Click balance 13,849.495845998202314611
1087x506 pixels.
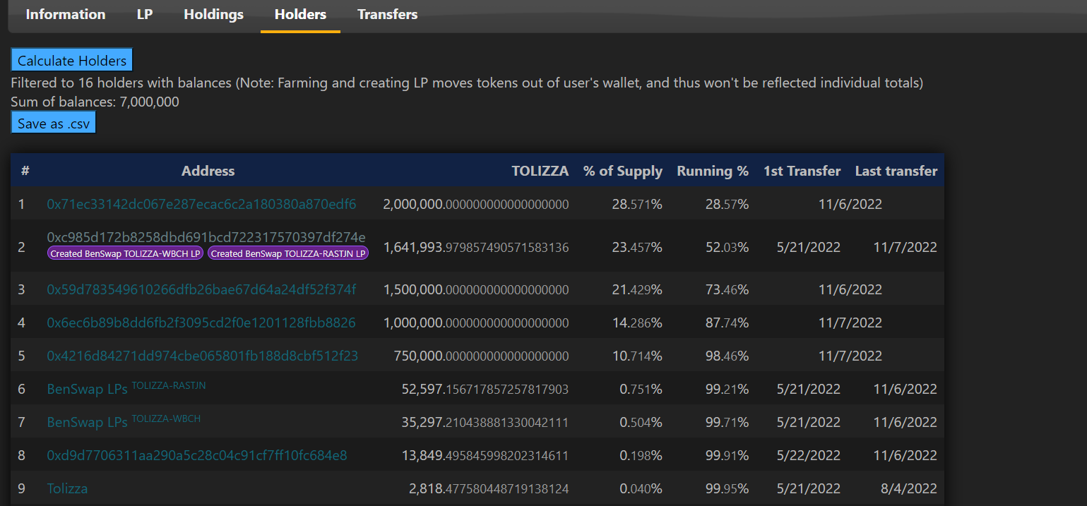tap(485, 455)
